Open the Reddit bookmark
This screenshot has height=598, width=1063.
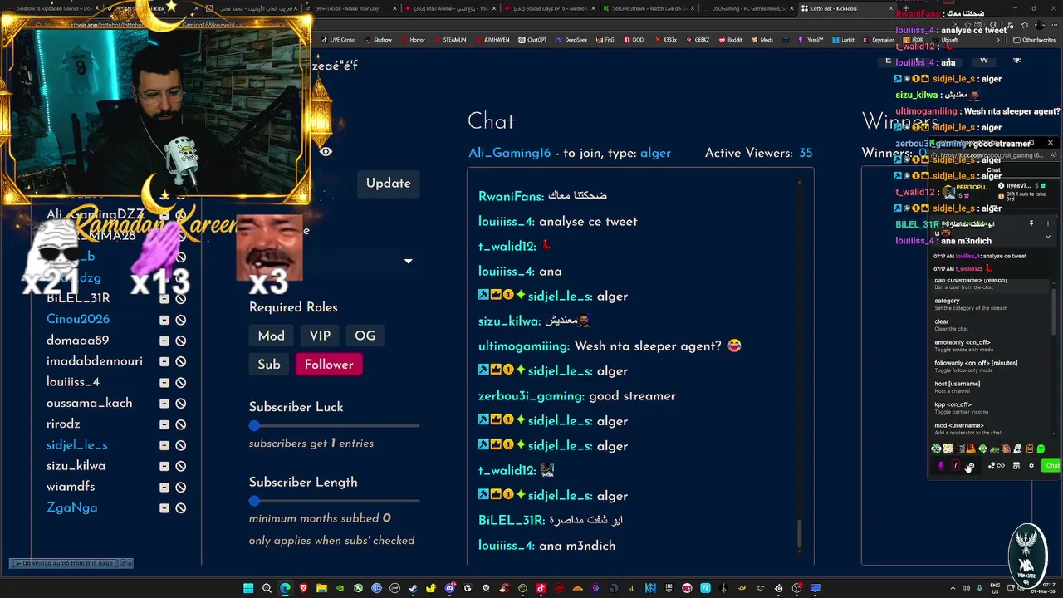click(731, 40)
